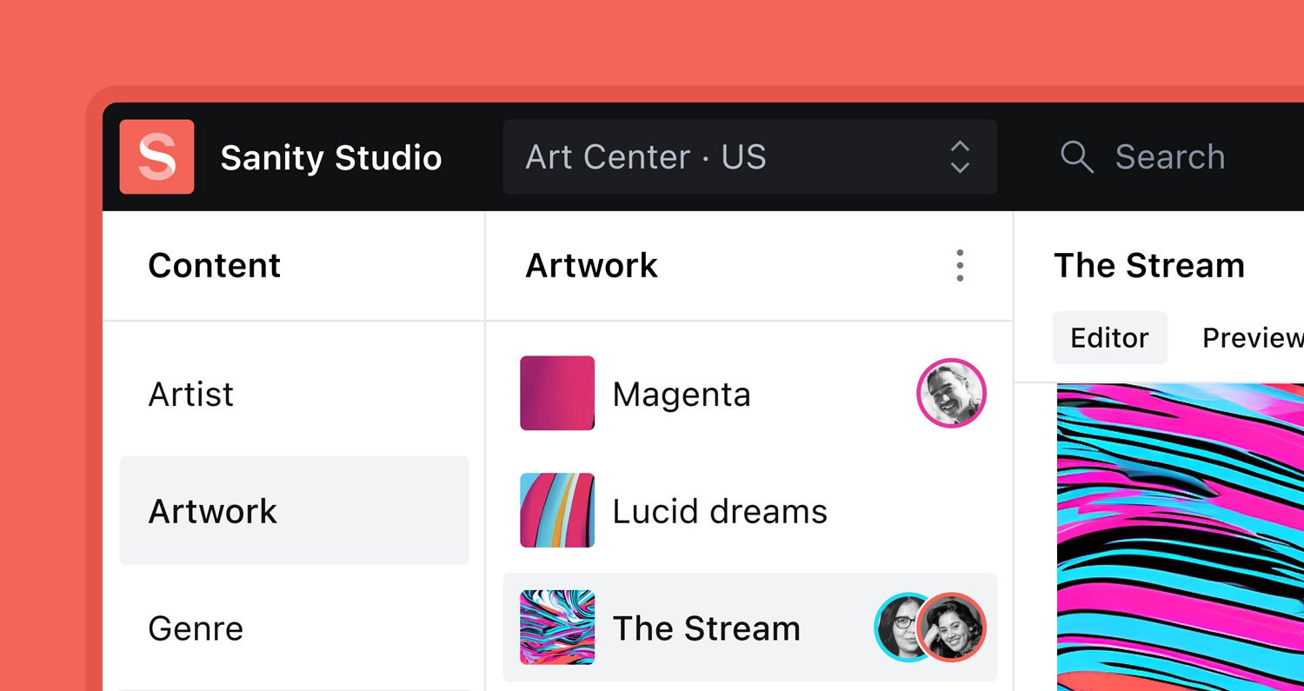Select Artwork in the Content list
This screenshot has height=691, width=1304.
294,510
